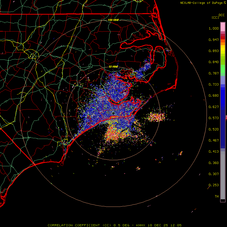Click the pink-yellow echo cluster offshore east
Screen dimensions: 227x227
157,117
